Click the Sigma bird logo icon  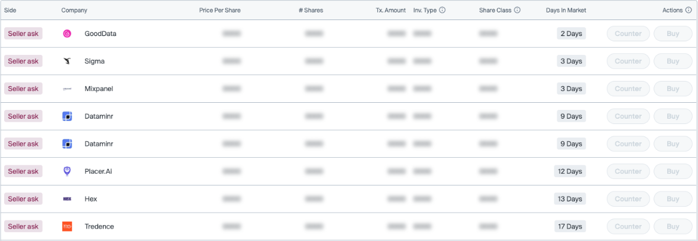coord(67,61)
